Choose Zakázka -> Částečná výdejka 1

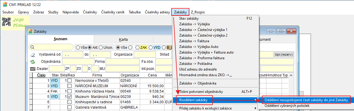[x=216, y=29]
